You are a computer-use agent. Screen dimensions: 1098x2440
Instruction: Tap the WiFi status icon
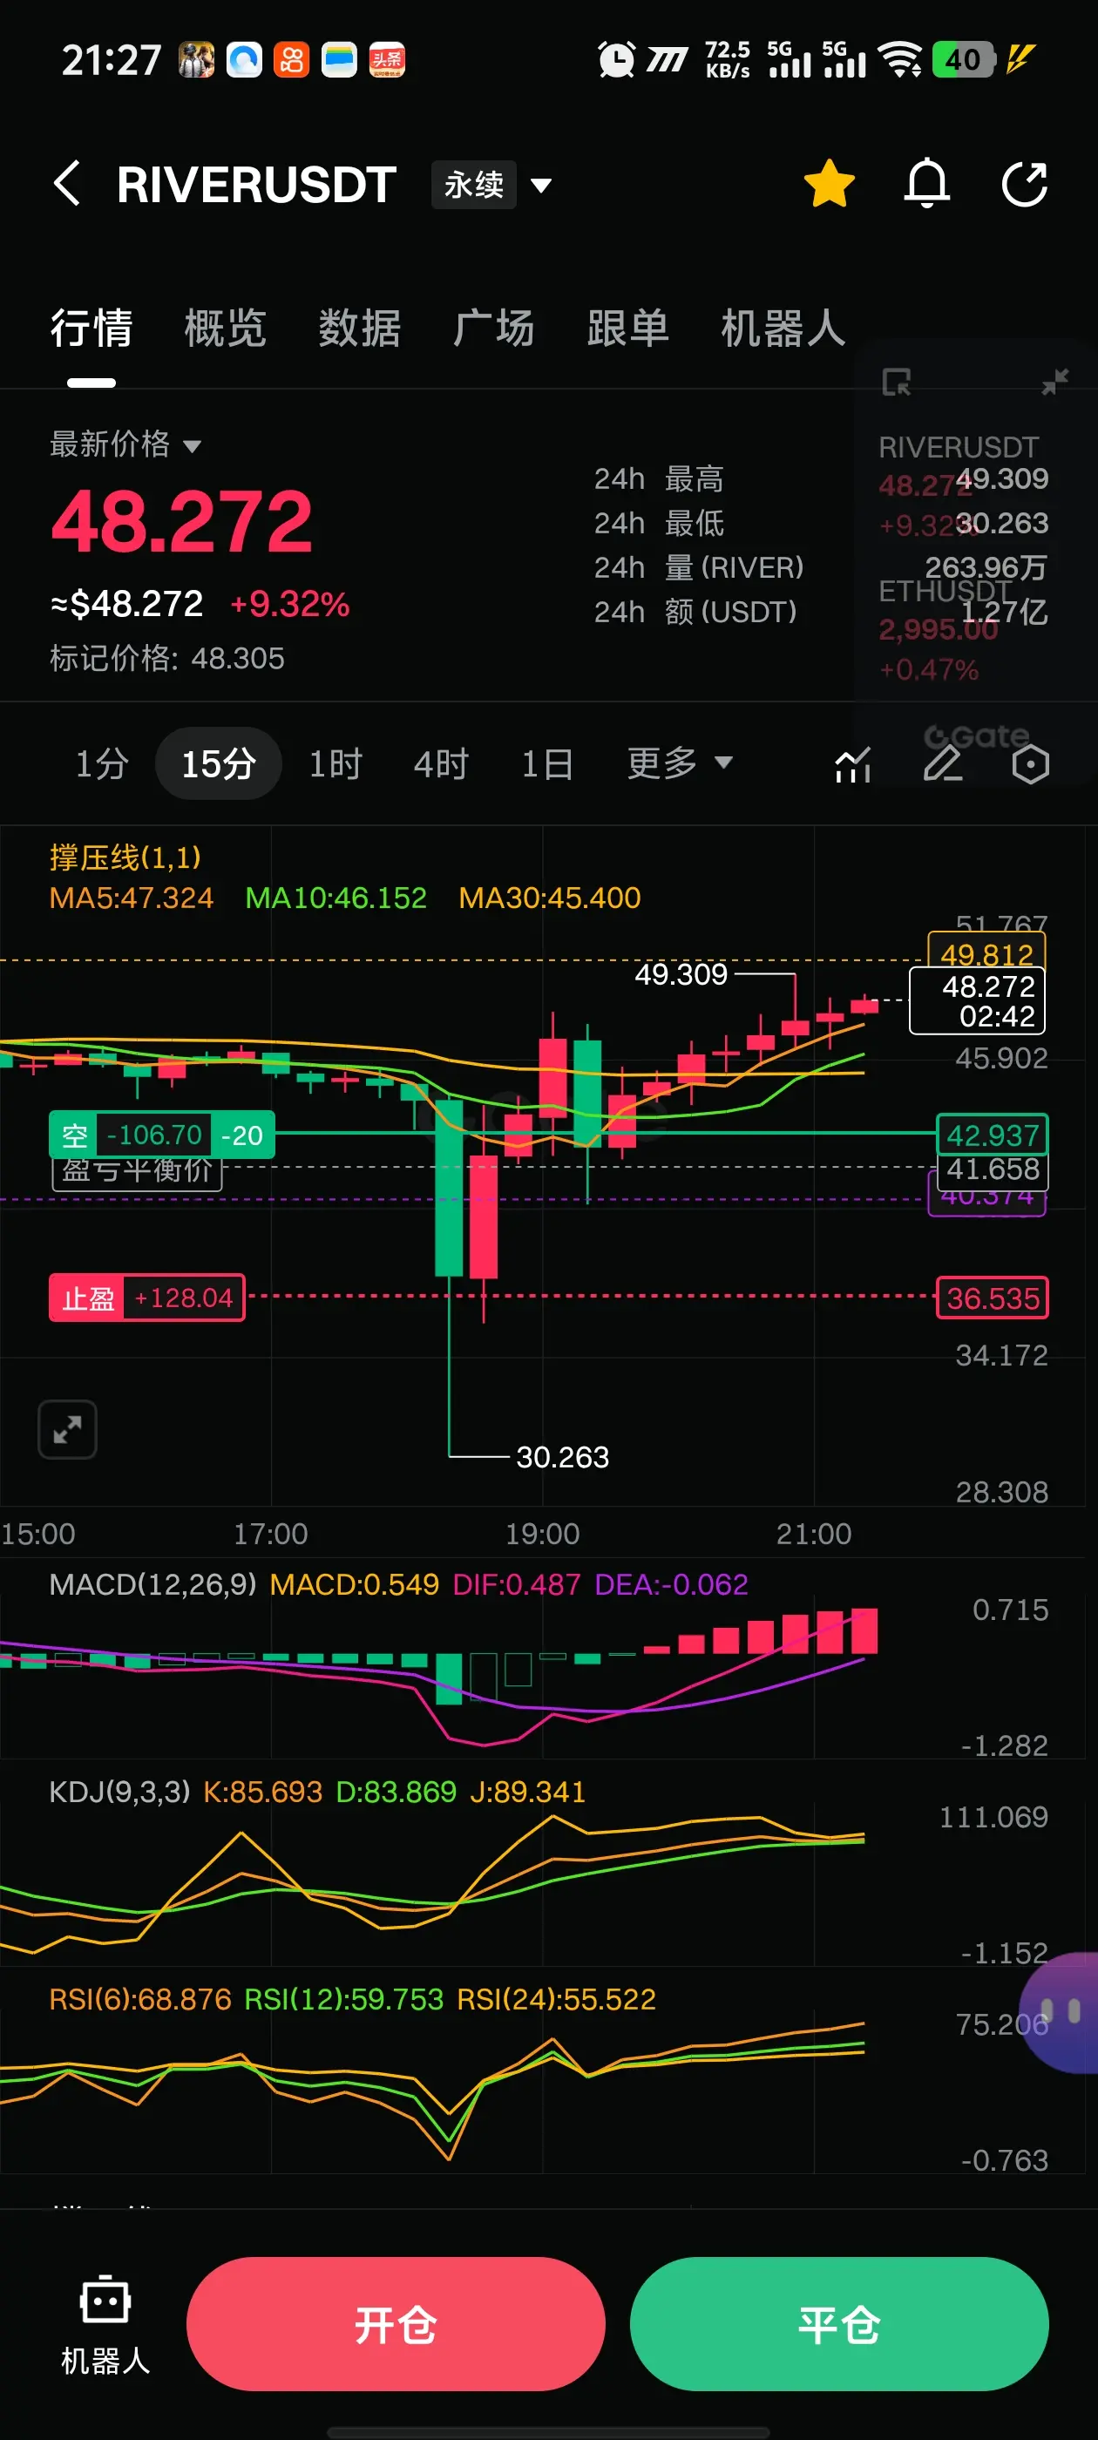coord(900,59)
